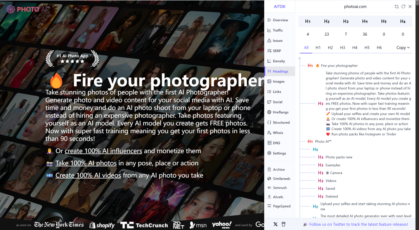The image size is (419, 230).
Task: Open the Links section
Action: click(x=274, y=91)
